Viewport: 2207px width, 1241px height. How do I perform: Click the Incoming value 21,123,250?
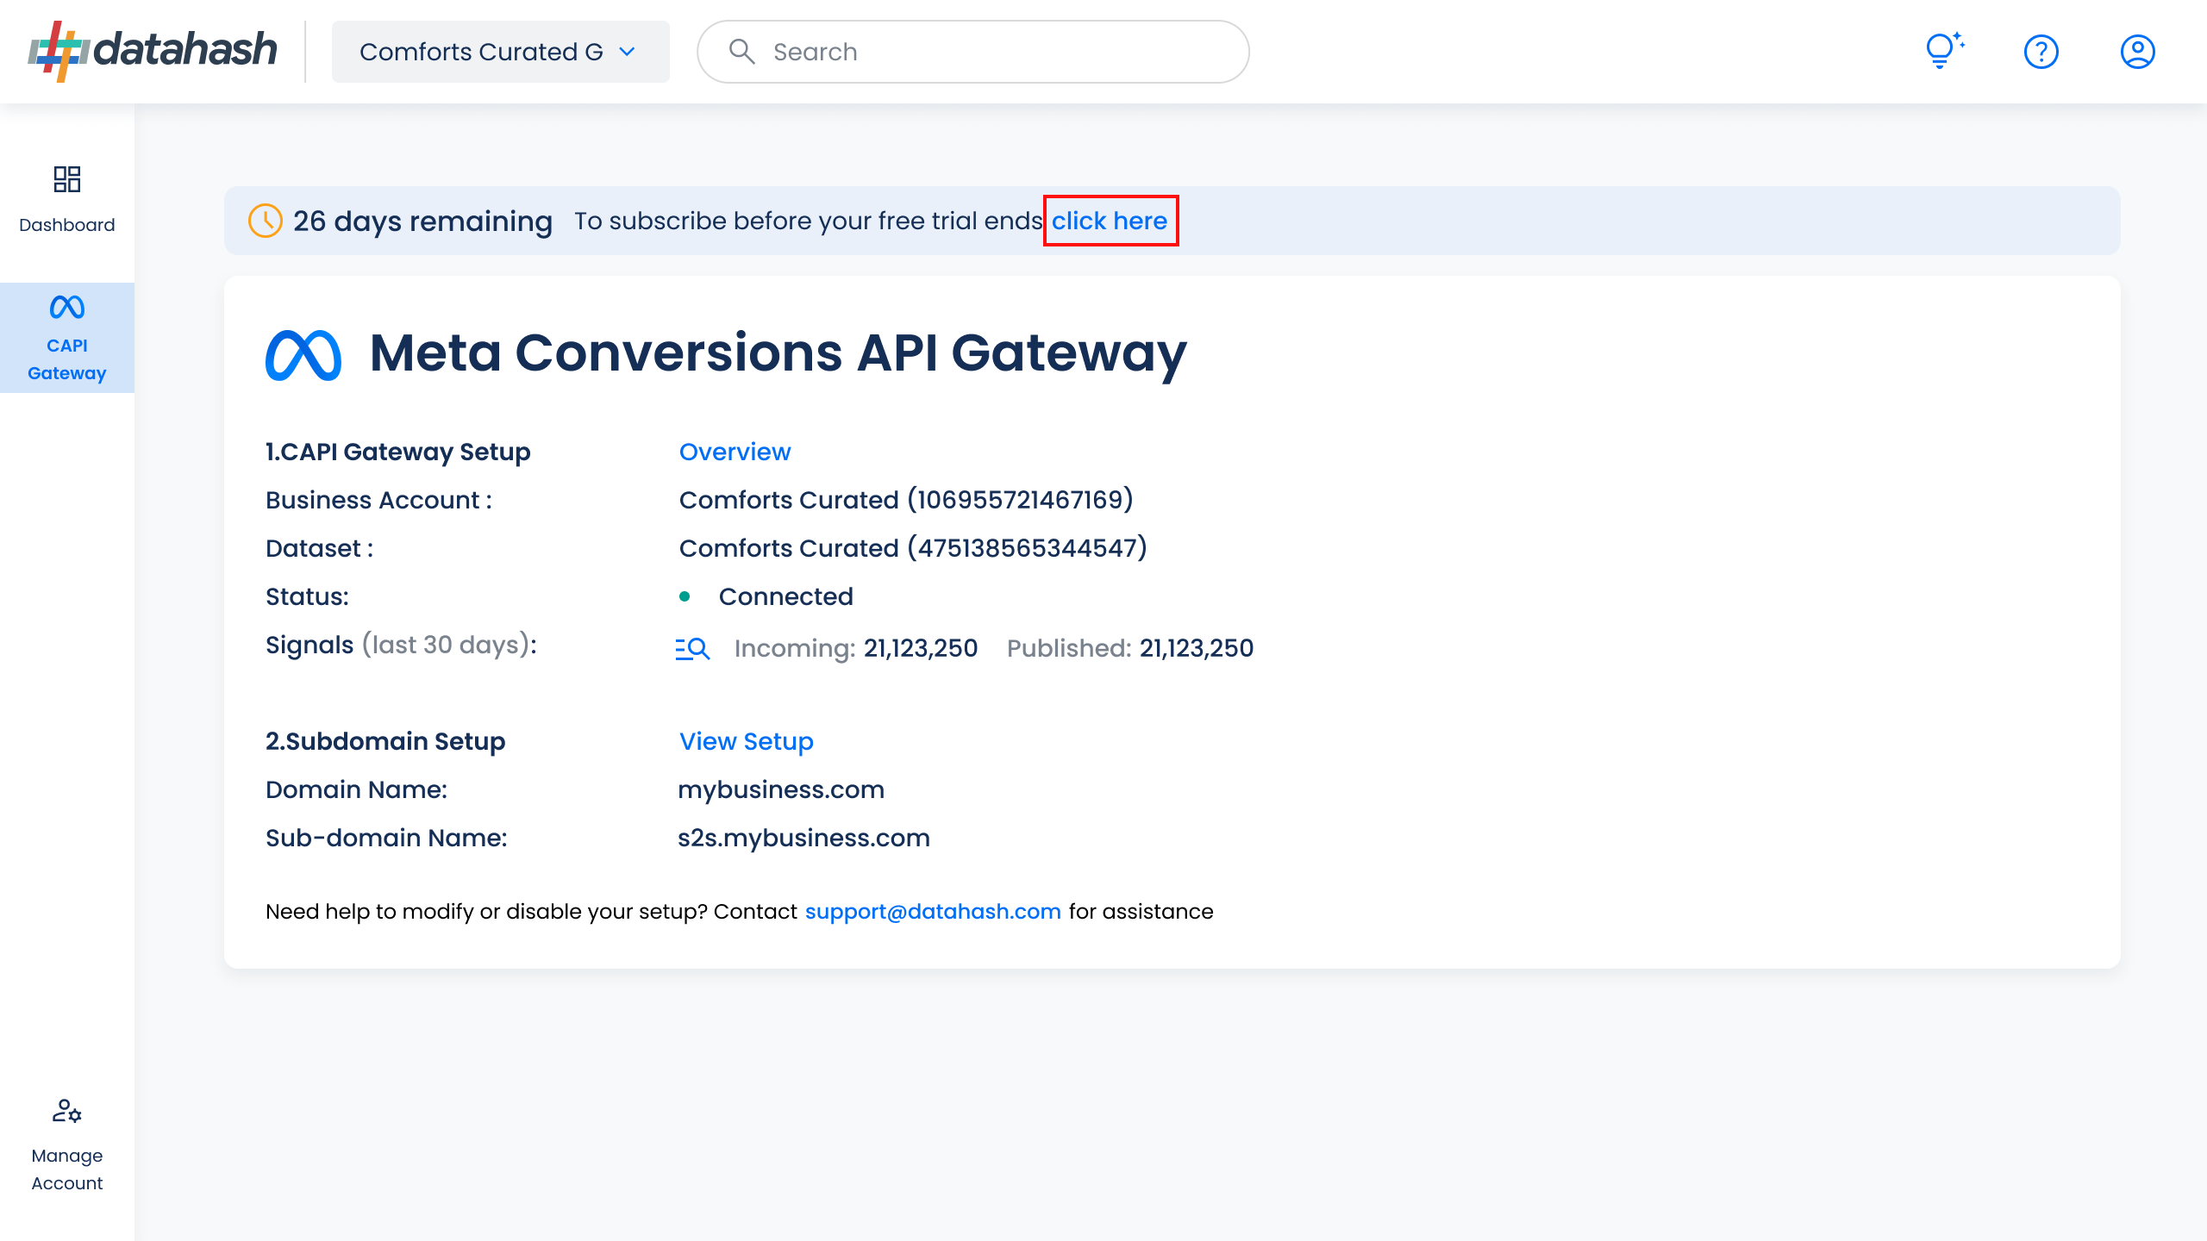point(921,648)
